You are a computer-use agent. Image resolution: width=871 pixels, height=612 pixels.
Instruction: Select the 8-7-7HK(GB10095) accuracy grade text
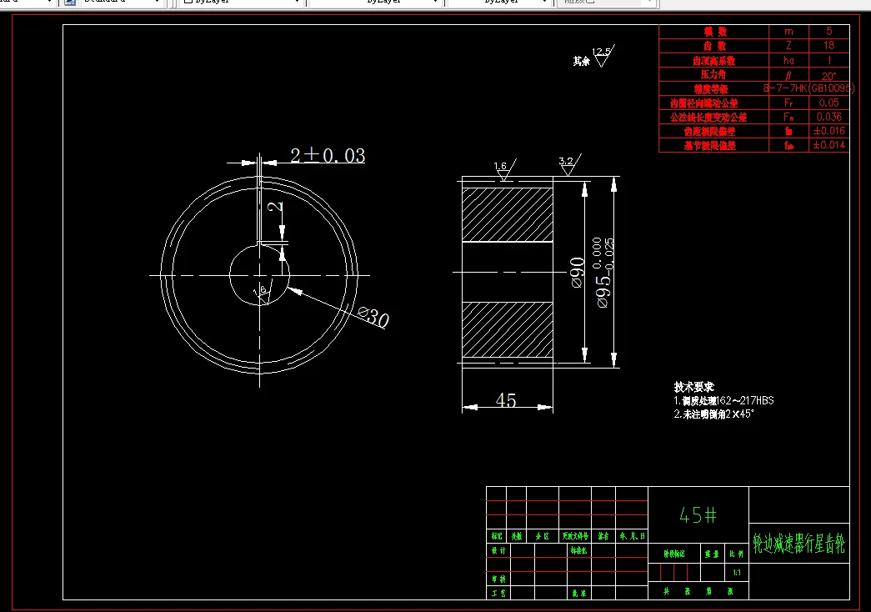(808, 88)
